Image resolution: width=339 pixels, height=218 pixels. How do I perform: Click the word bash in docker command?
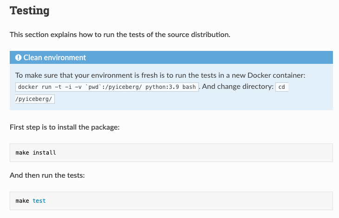189,87
